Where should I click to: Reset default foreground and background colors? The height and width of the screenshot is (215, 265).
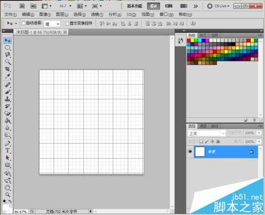click(x=5, y=201)
